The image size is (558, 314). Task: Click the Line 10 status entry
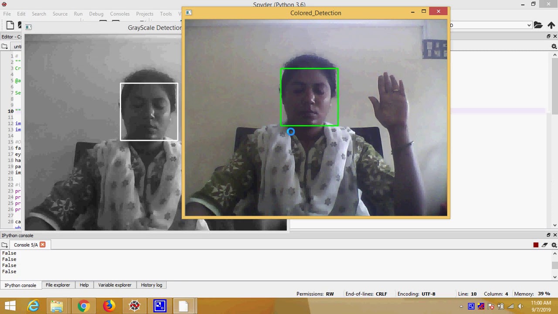[467, 294]
